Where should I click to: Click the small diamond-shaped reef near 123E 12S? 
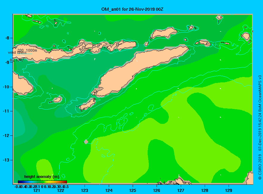tap(86, 141)
